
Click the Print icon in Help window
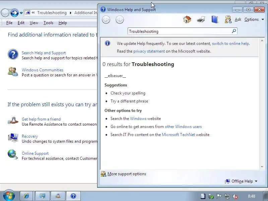[x=201, y=19]
